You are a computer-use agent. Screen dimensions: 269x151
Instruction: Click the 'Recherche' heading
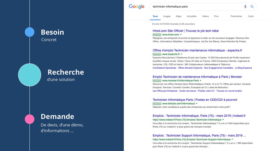[x=66, y=72]
